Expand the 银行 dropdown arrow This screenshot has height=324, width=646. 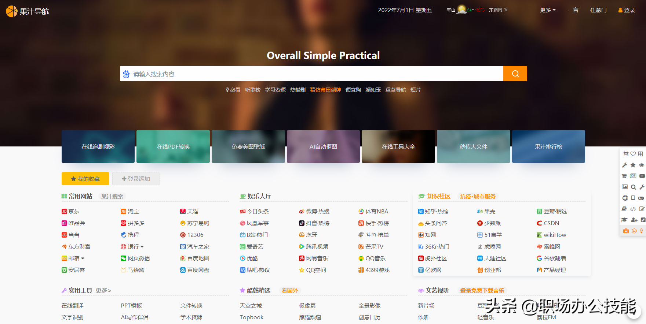pos(142,247)
